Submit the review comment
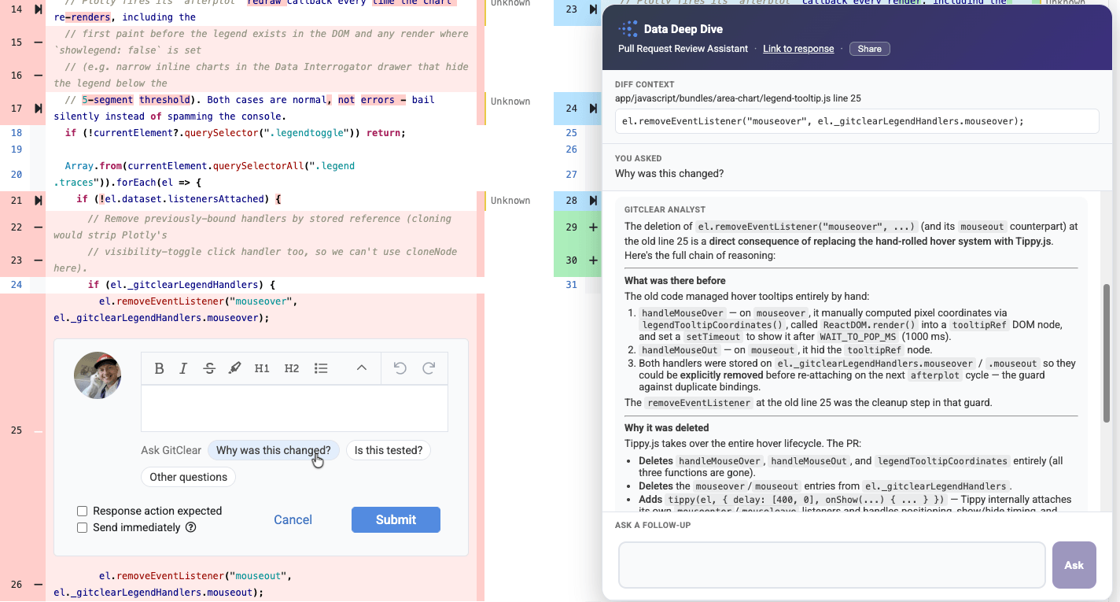 point(396,519)
